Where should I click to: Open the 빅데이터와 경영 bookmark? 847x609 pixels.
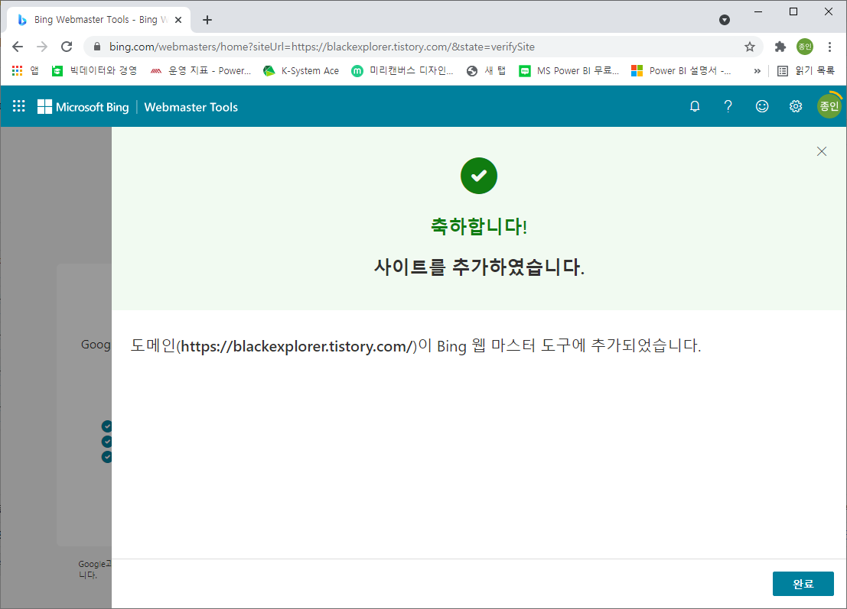[x=95, y=70]
